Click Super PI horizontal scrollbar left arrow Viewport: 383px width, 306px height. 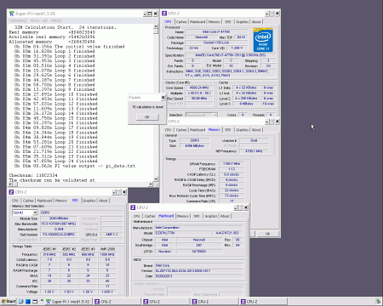[11, 184]
